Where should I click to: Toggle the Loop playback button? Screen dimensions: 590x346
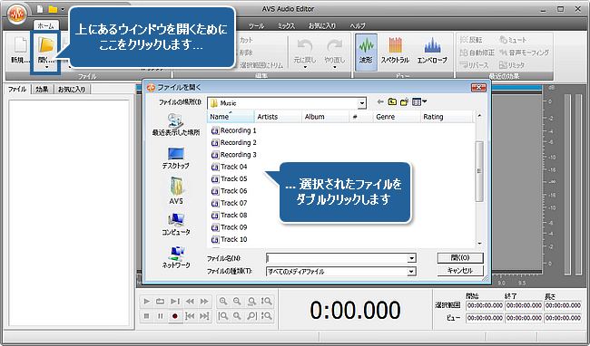click(x=161, y=302)
